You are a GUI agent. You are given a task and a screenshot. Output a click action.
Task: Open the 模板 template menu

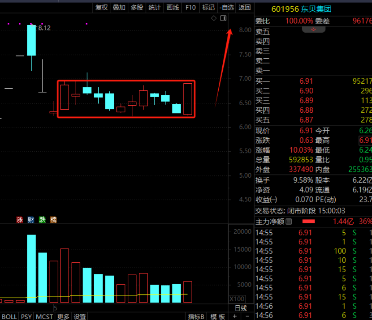pyautogui.click(x=217, y=317)
